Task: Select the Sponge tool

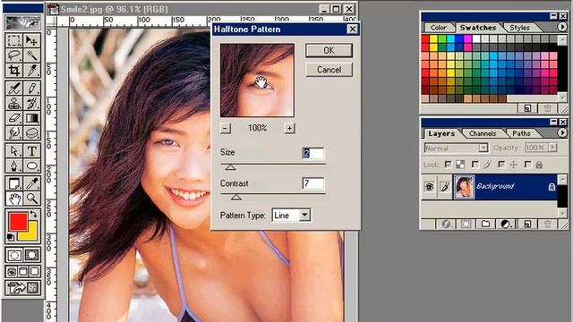Action: coord(32,133)
